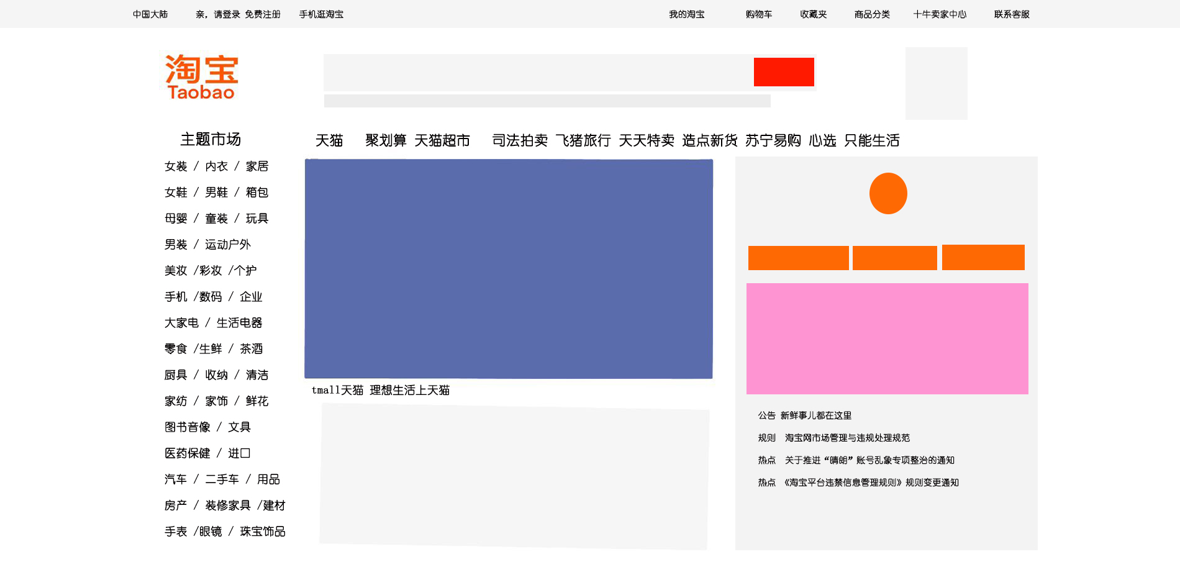
Task: Open the 天天特卖 navigation item
Action: click(647, 140)
